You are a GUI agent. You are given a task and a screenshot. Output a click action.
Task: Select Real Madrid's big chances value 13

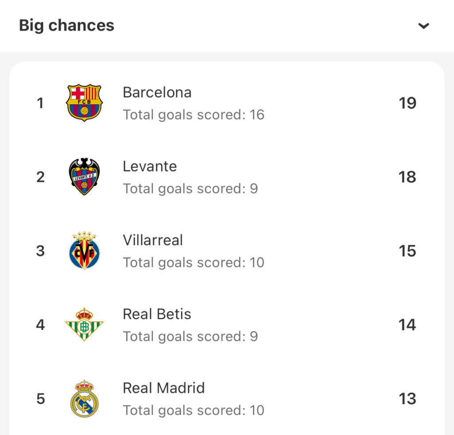[407, 399]
